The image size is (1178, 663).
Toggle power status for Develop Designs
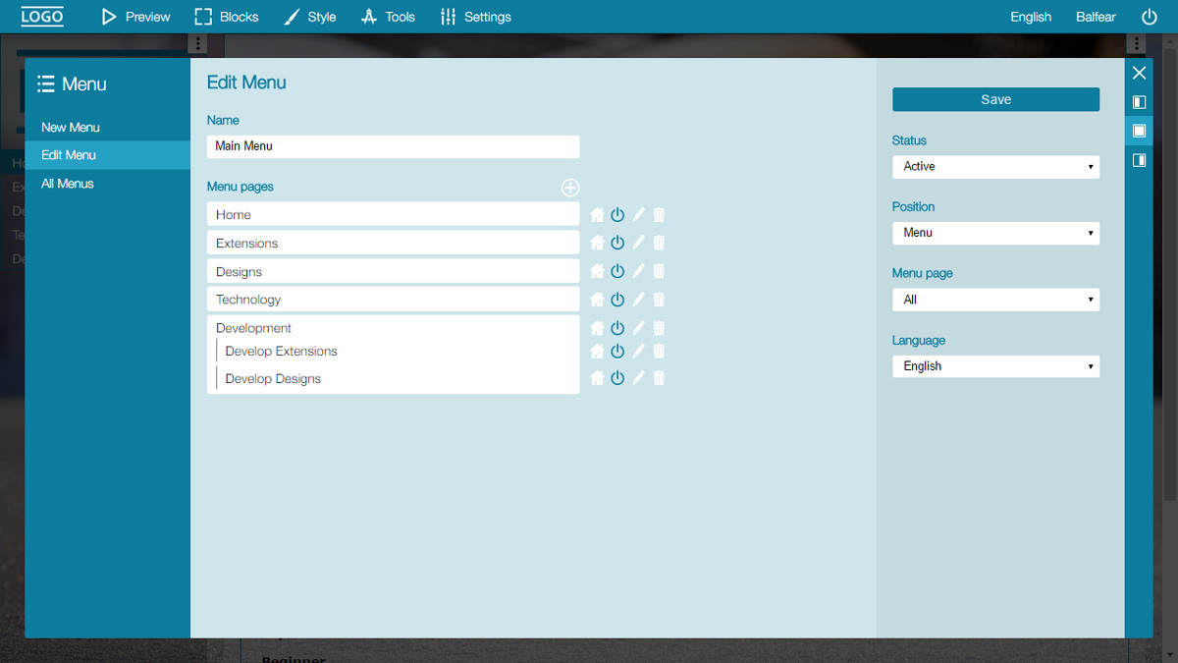point(617,378)
